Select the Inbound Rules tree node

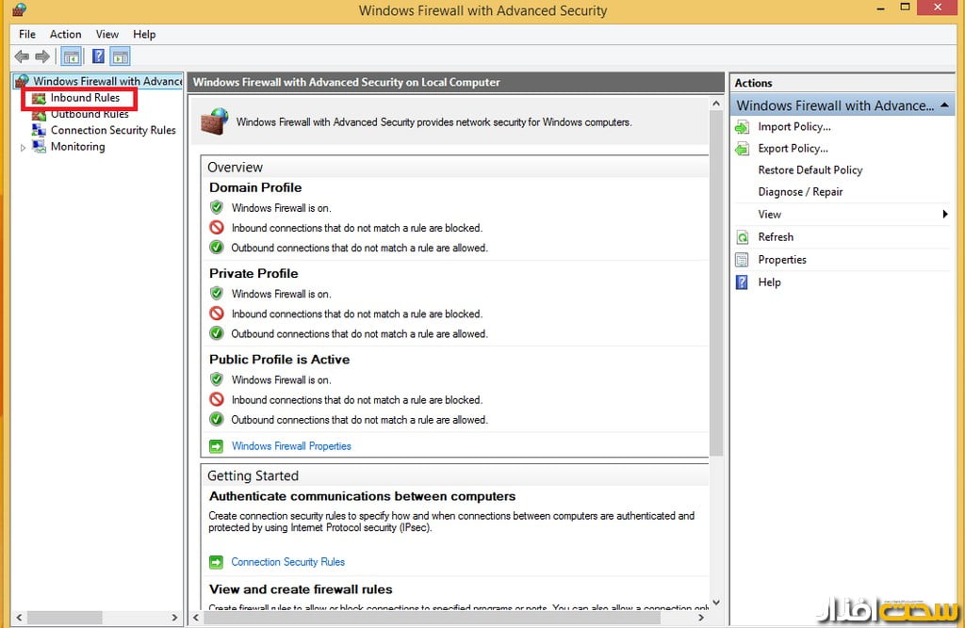pos(85,98)
